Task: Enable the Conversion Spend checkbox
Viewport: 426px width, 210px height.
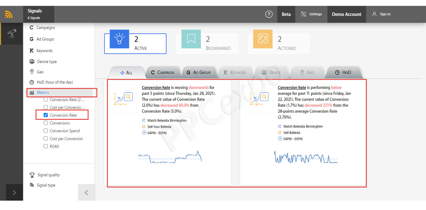Action: (46, 131)
